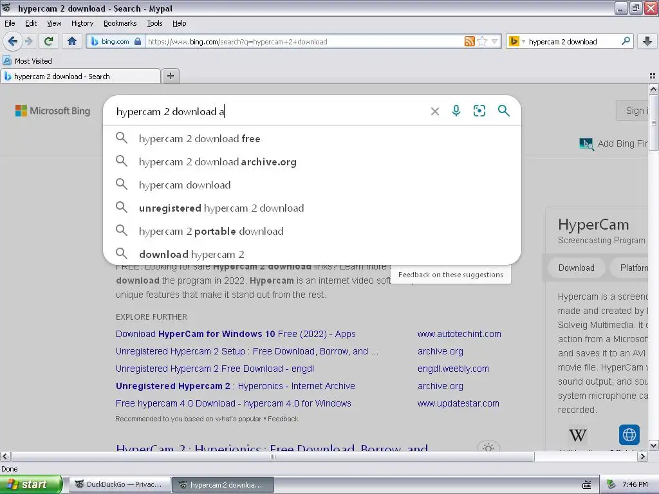The width and height of the screenshot is (659, 494).
Task: Open the Bookmarks menu
Action: click(x=120, y=23)
